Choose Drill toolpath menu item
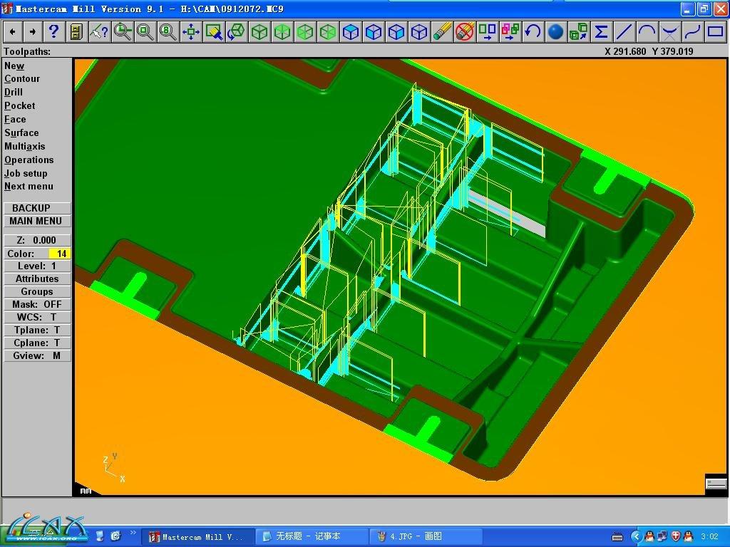Screen dimensions: 730x547 [14, 93]
